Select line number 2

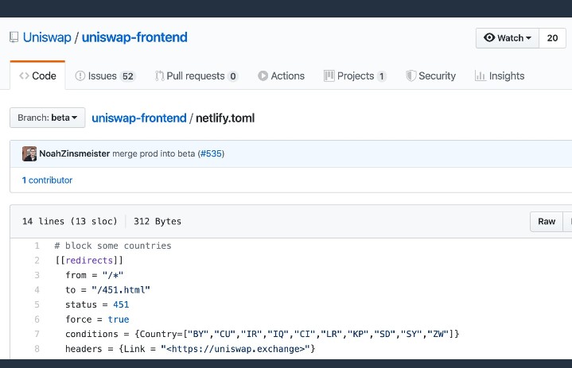(37, 261)
